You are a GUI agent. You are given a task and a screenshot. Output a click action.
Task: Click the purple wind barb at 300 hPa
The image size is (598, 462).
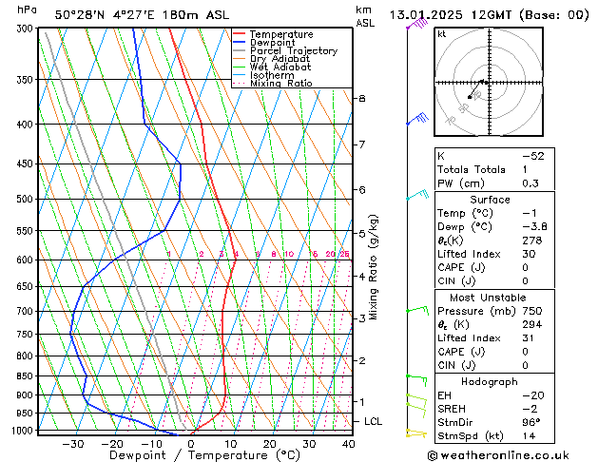pyautogui.click(x=417, y=23)
